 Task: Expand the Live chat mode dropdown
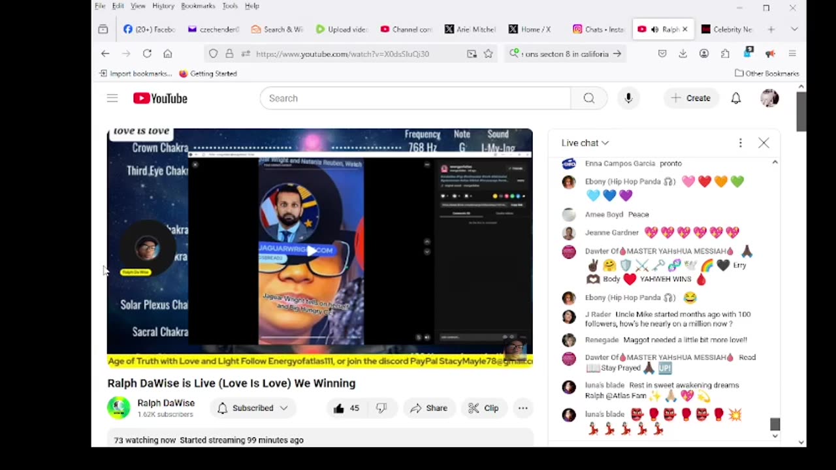585,142
